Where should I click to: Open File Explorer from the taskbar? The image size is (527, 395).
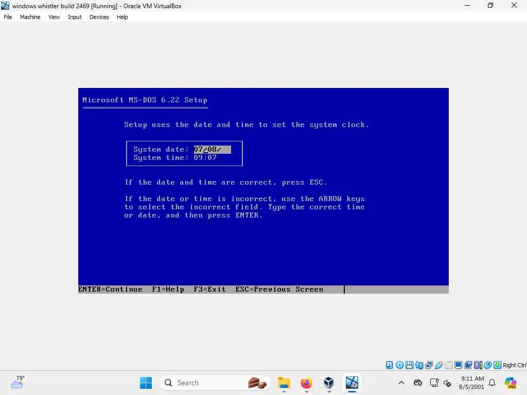[284, 383]
